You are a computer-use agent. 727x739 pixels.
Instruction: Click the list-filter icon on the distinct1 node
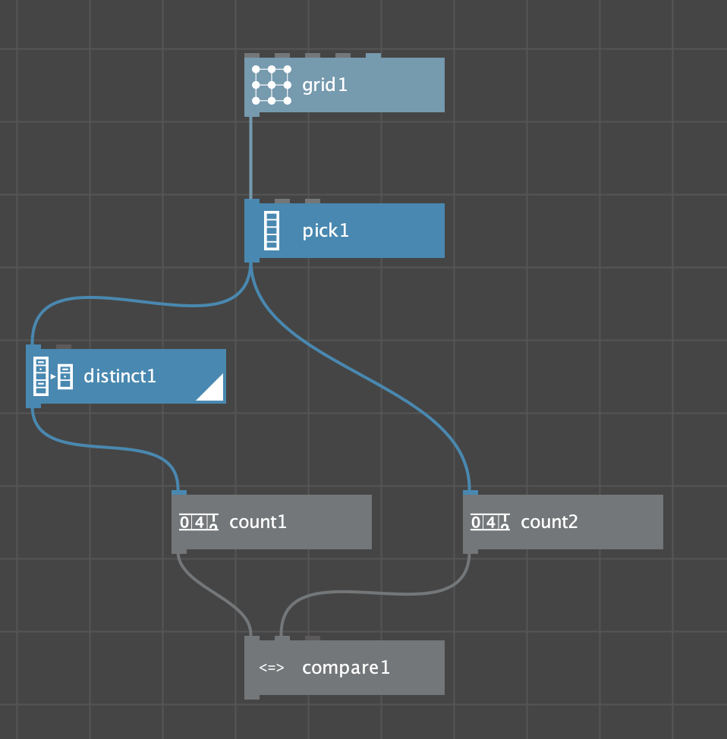pyautogui.click(x=53, y=376)
